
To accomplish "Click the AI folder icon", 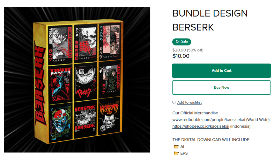I will click(176, 146).
